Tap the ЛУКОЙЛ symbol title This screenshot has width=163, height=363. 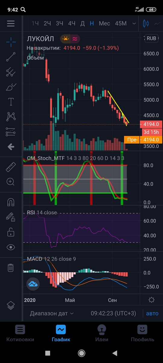[40, 39]
